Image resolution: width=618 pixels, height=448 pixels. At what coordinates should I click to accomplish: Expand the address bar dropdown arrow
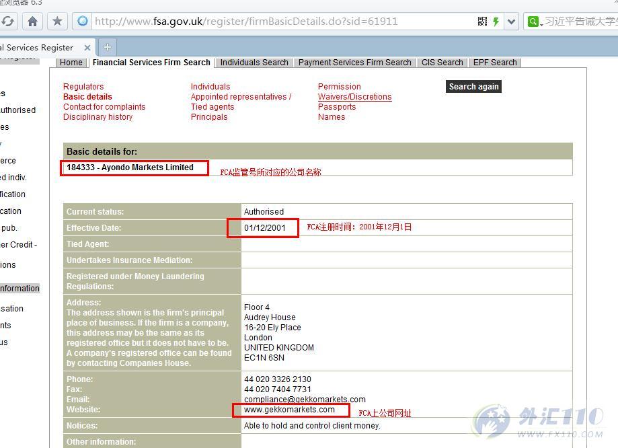511,22
